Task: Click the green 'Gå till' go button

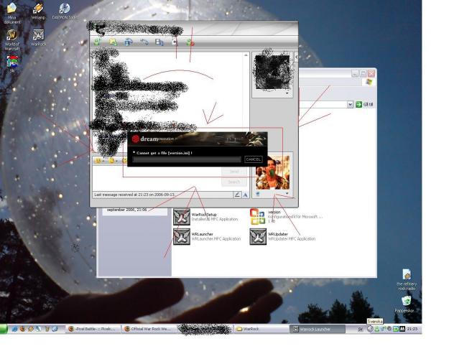Action: point(364,105)
